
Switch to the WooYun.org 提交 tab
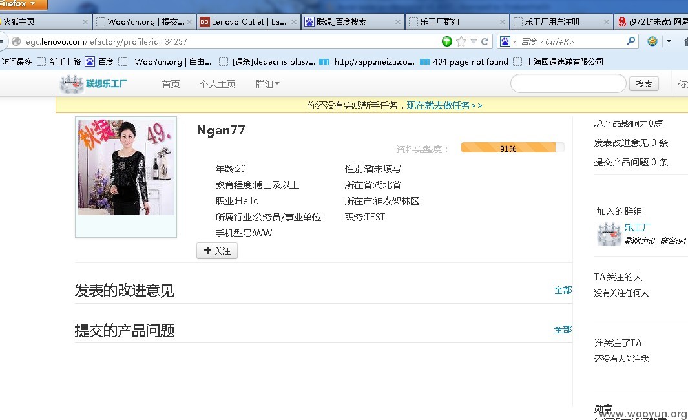point(144,21)
